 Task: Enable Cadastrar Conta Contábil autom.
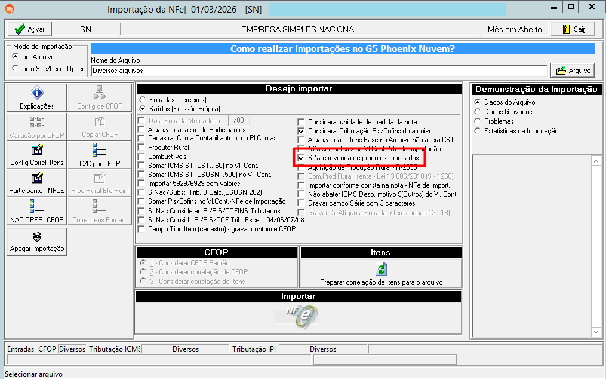tap(141, 138)
